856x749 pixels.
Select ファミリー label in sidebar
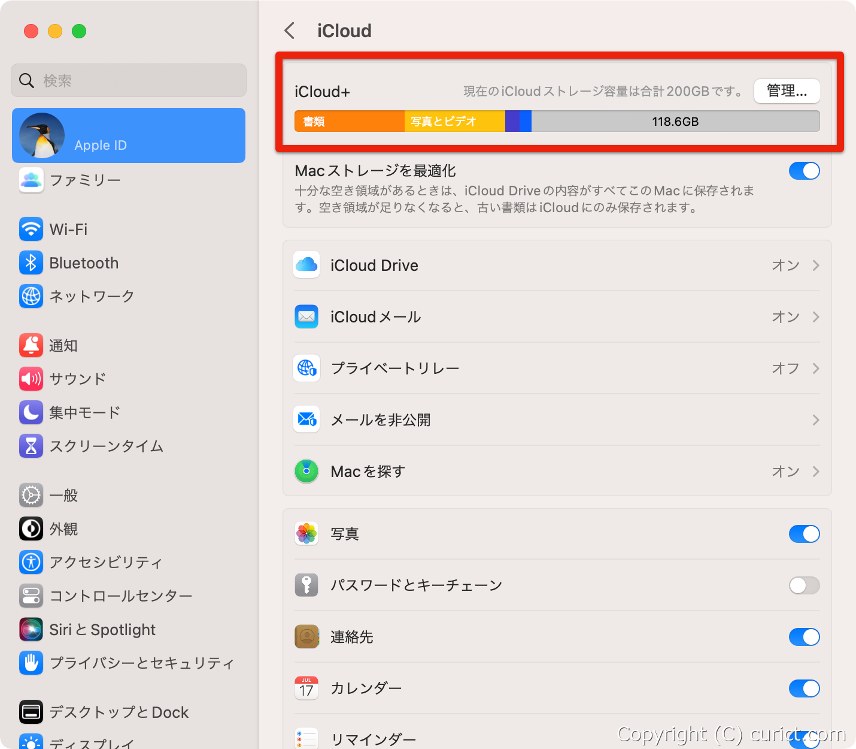(x=85, y=180)
